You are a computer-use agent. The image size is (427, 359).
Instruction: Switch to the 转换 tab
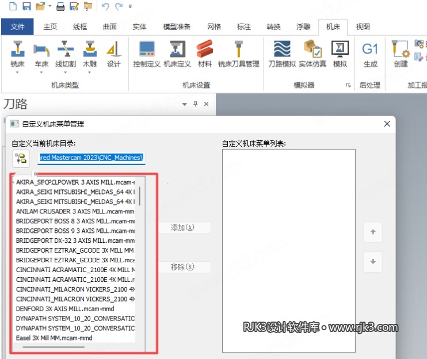273,26
